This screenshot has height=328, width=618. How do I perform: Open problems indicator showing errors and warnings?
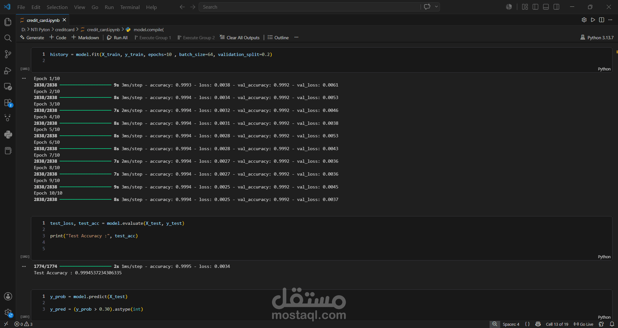23,324
